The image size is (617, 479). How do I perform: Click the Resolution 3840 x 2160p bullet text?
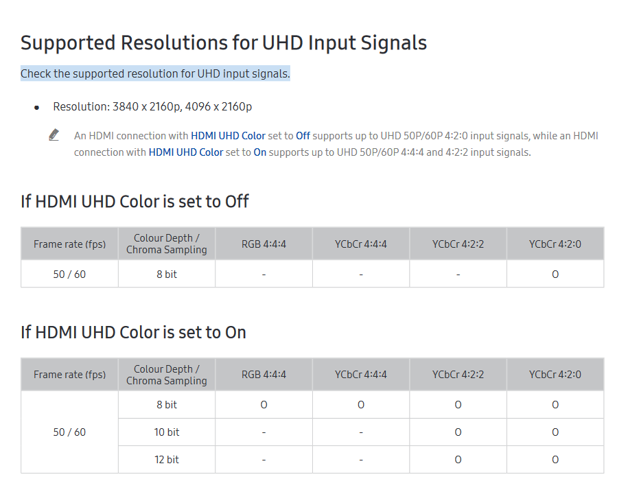pos(152,106)
